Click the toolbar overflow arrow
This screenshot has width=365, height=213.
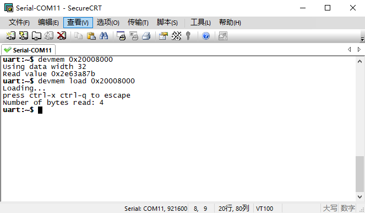[x=362, y=39]
